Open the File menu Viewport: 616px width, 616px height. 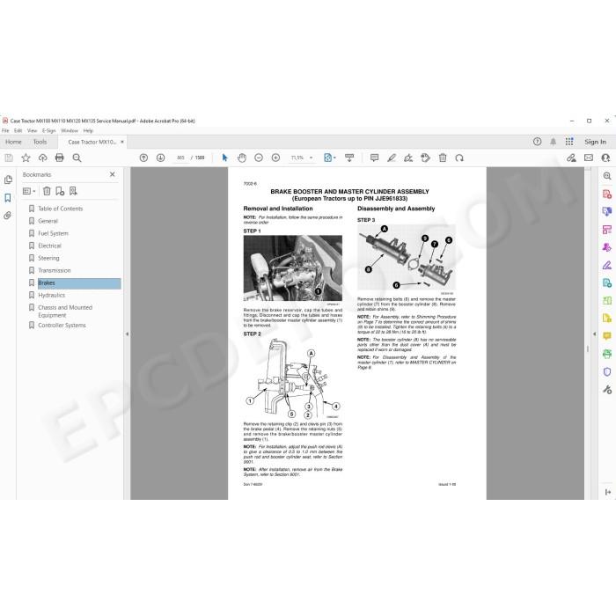click(x=5, y=131)
